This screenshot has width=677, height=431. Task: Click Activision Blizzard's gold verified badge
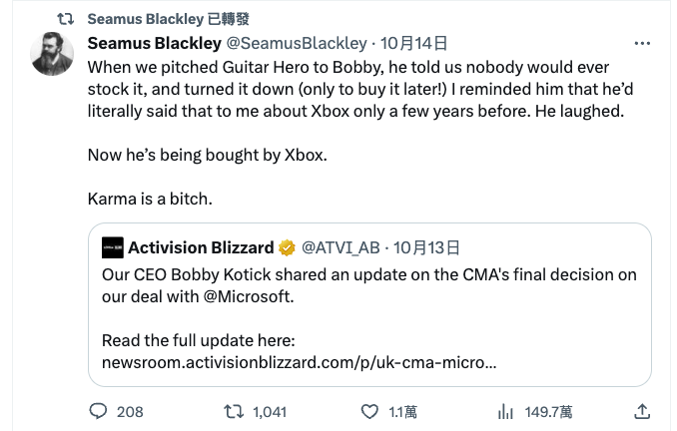pos(287,247)
